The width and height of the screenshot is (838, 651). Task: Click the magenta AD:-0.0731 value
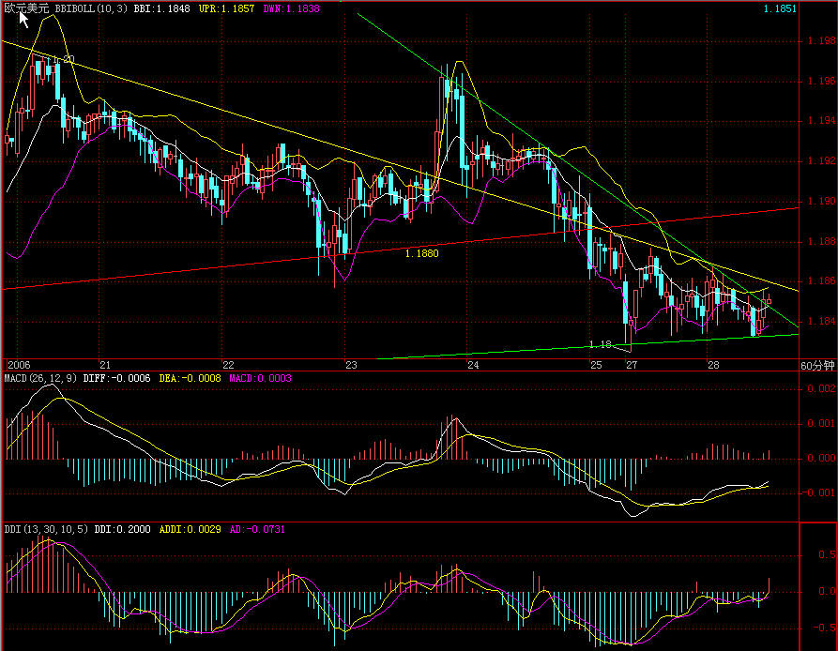[x=257, y=530]
